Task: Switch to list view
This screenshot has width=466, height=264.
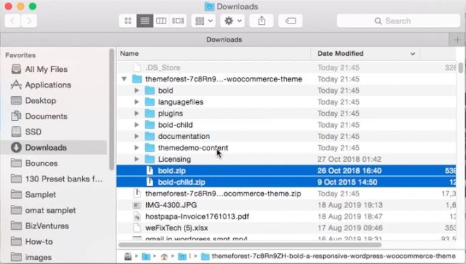Action: [x=145, y=21]
